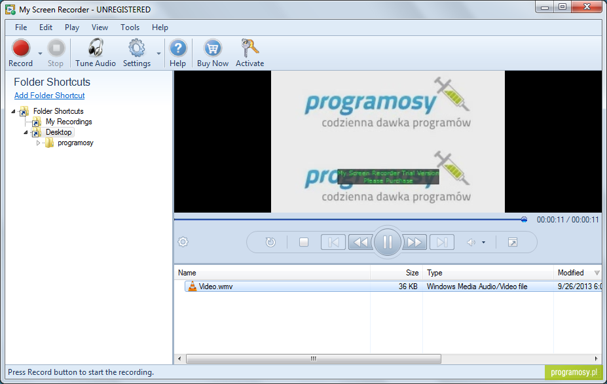Click the horizontal scrollbar thumb in file list
The image size is (607, 384).
coord(313,359)
